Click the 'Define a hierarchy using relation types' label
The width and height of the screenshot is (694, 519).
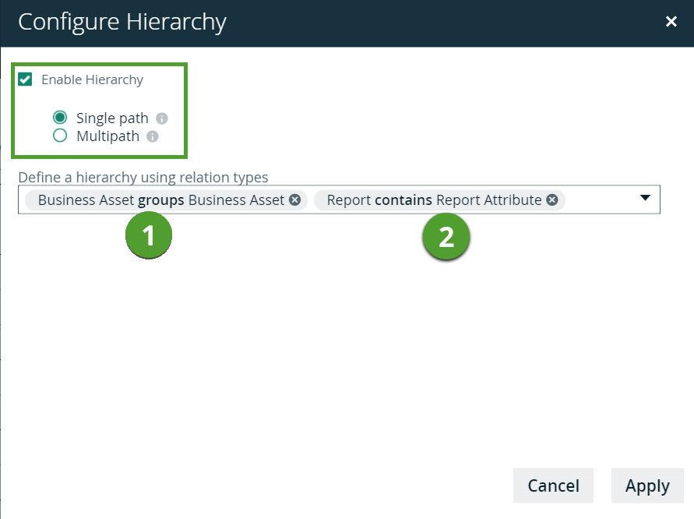pos(143,177)
